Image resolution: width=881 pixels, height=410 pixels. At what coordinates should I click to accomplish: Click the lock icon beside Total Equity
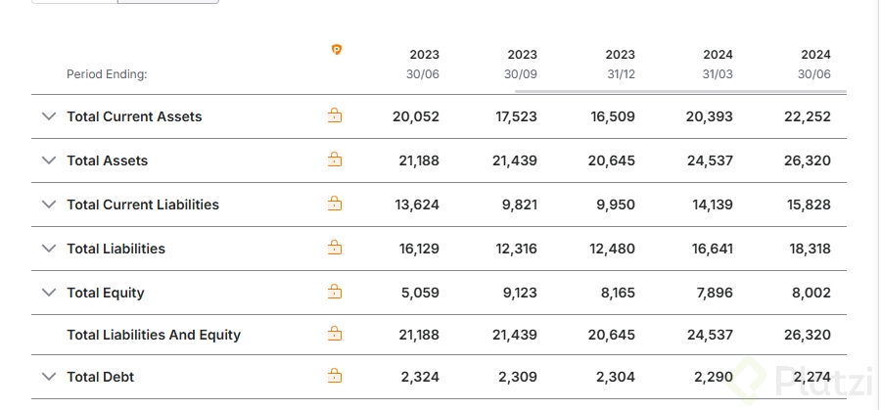(x=335, y=293)
